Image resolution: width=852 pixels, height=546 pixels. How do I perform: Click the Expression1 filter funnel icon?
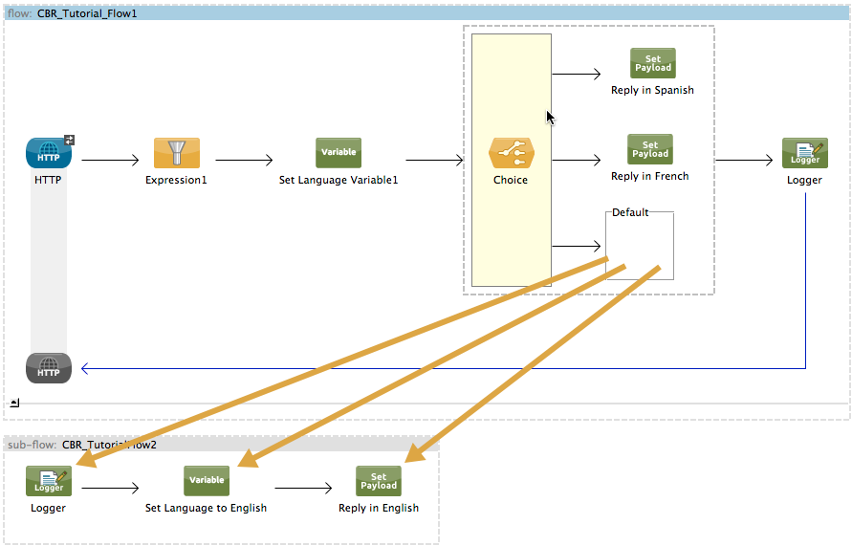(x=177, y=153)
